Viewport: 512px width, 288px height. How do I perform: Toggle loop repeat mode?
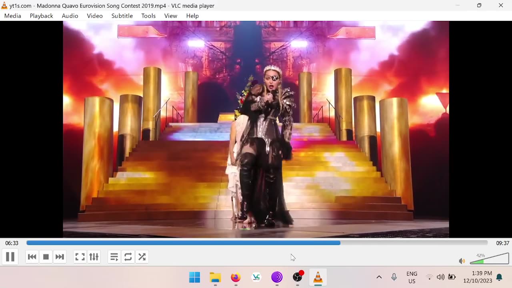coord(128,257)
